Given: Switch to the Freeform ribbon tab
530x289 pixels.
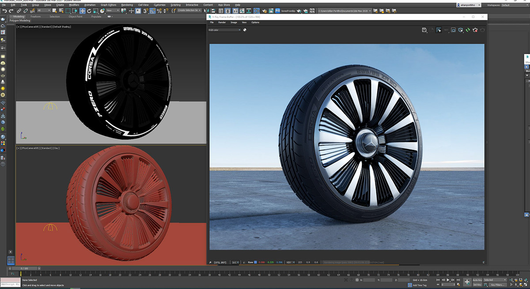Looking at the screenshot, I should point(35,16).
